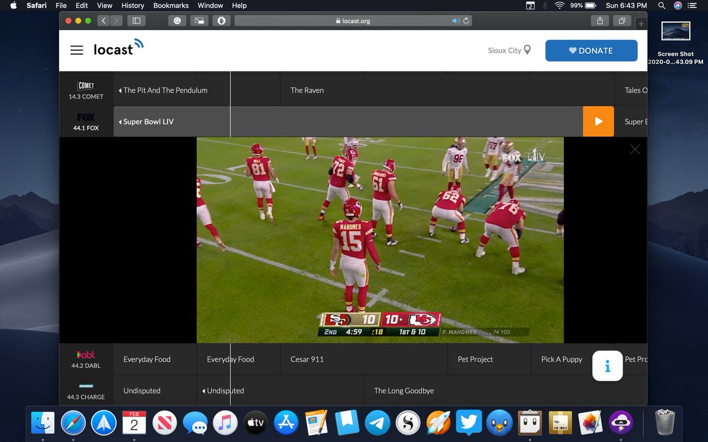Open the battery status menu

(583, 5)
